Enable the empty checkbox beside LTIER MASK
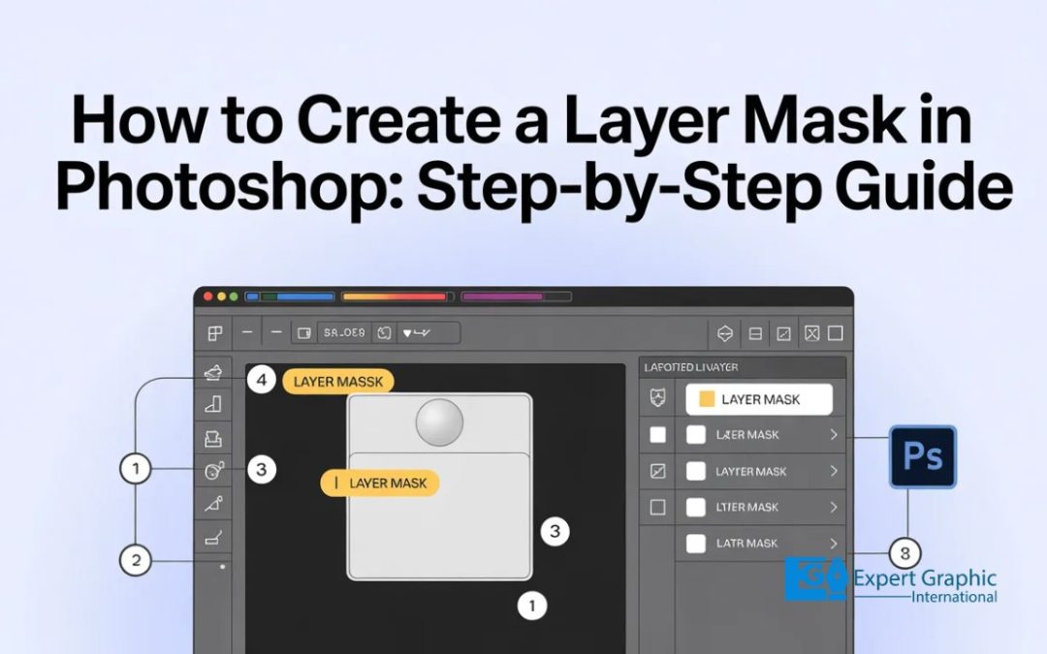 [x=657, y=507]
